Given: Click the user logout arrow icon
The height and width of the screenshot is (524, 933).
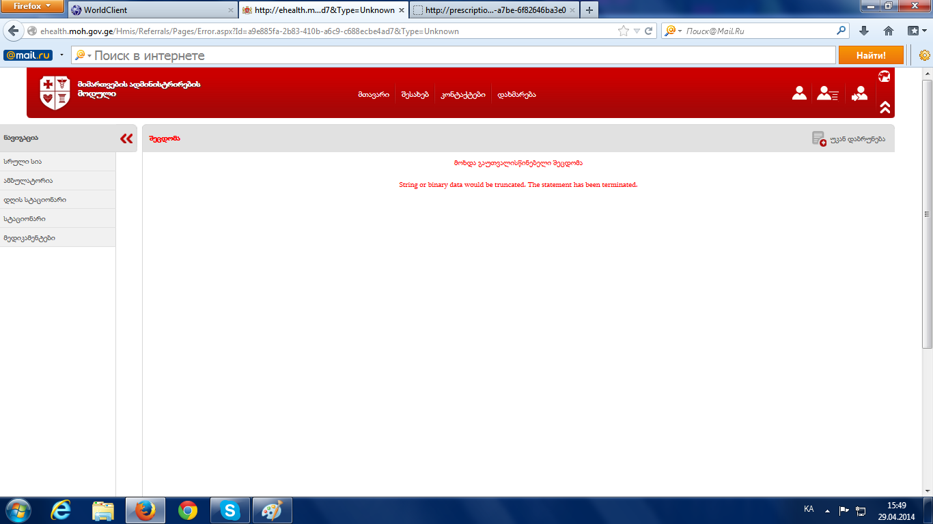Looking at the screenshot, I should click(859, 93).
